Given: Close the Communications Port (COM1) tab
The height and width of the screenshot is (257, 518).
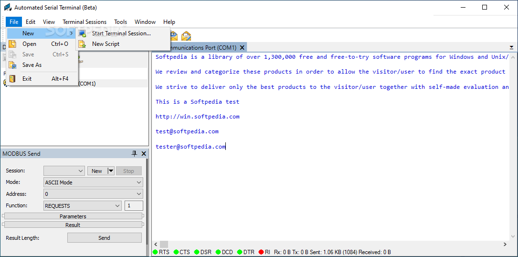Looking at the screenshot, I should [242, 48].
